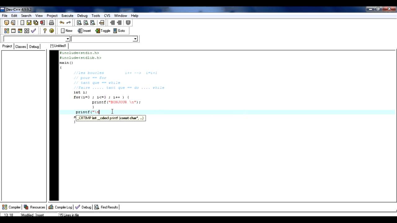Open the Window menu

[120, 15]
